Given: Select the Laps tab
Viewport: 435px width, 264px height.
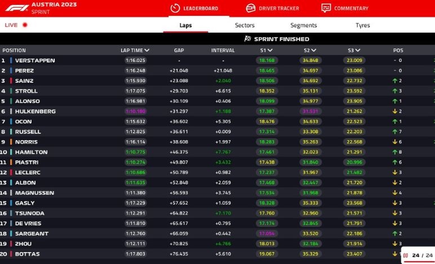Looking at the screenshot, I should pos(185,25).
